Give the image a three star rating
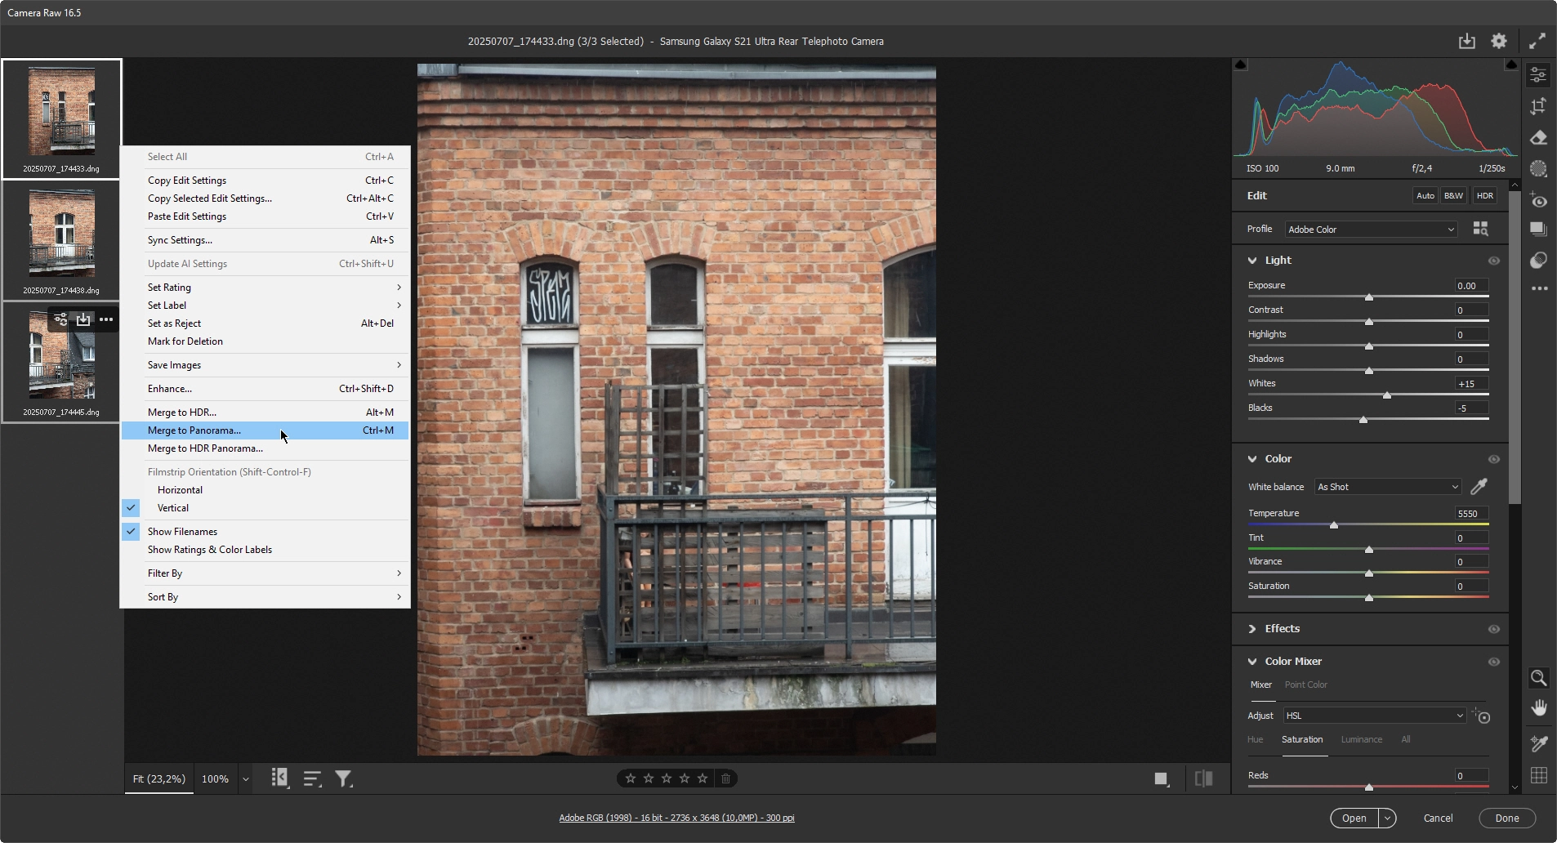 (x=667, y=778)
